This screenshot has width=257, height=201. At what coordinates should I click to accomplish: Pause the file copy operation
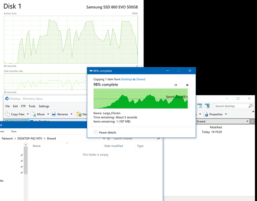coord(176,85)
